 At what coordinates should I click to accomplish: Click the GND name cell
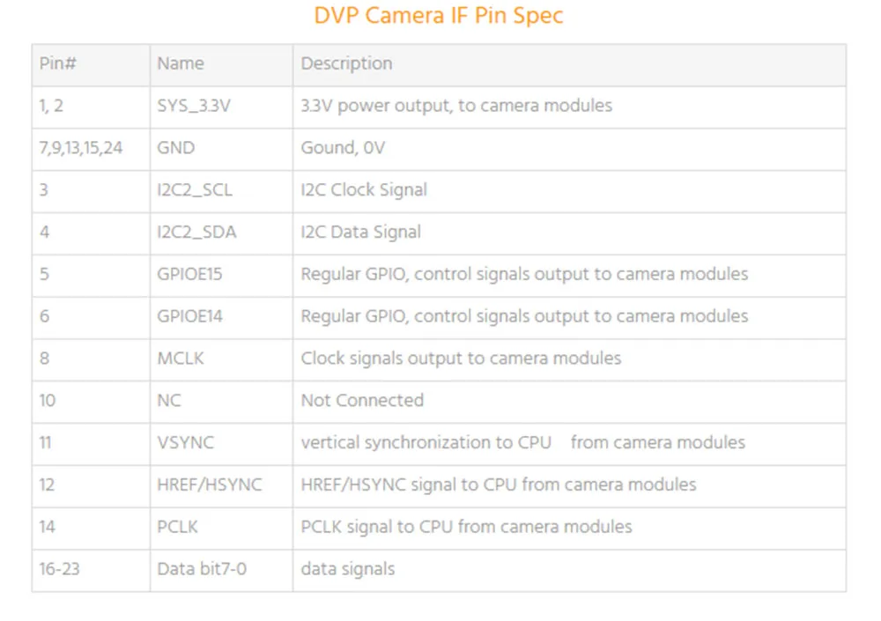[221, 150]
